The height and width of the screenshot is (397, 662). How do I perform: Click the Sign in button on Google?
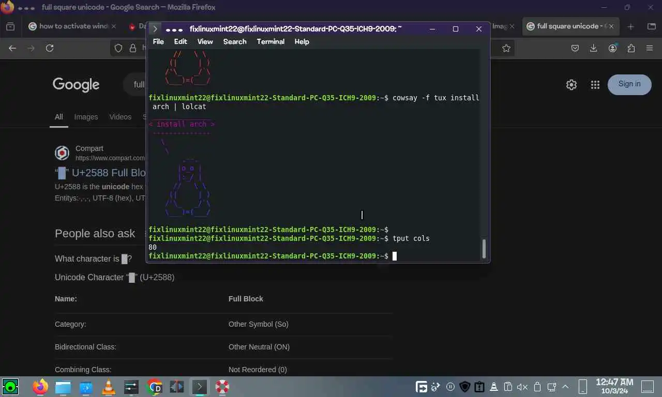coord(629,84)
